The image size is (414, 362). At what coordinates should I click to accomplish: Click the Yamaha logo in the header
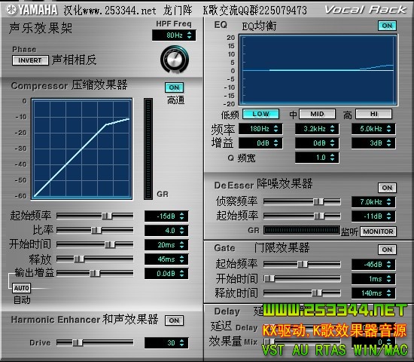(32, 10)
